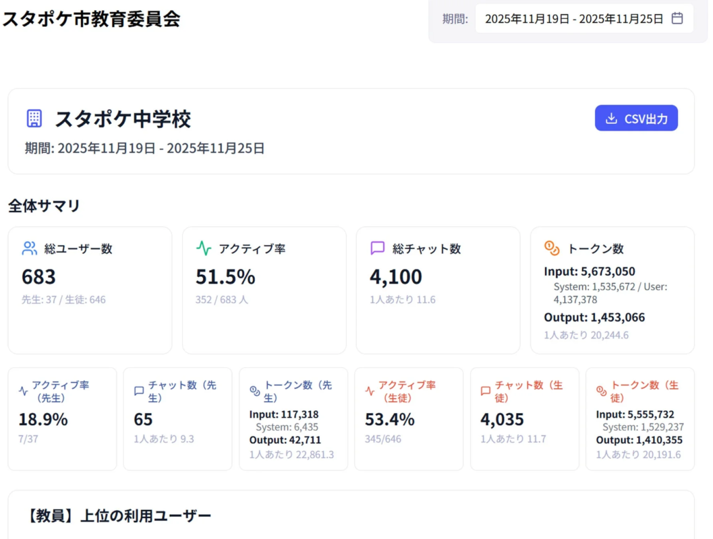Click the 期間 date range input field
Screen dimensions: 713x539
coord(586,19)
